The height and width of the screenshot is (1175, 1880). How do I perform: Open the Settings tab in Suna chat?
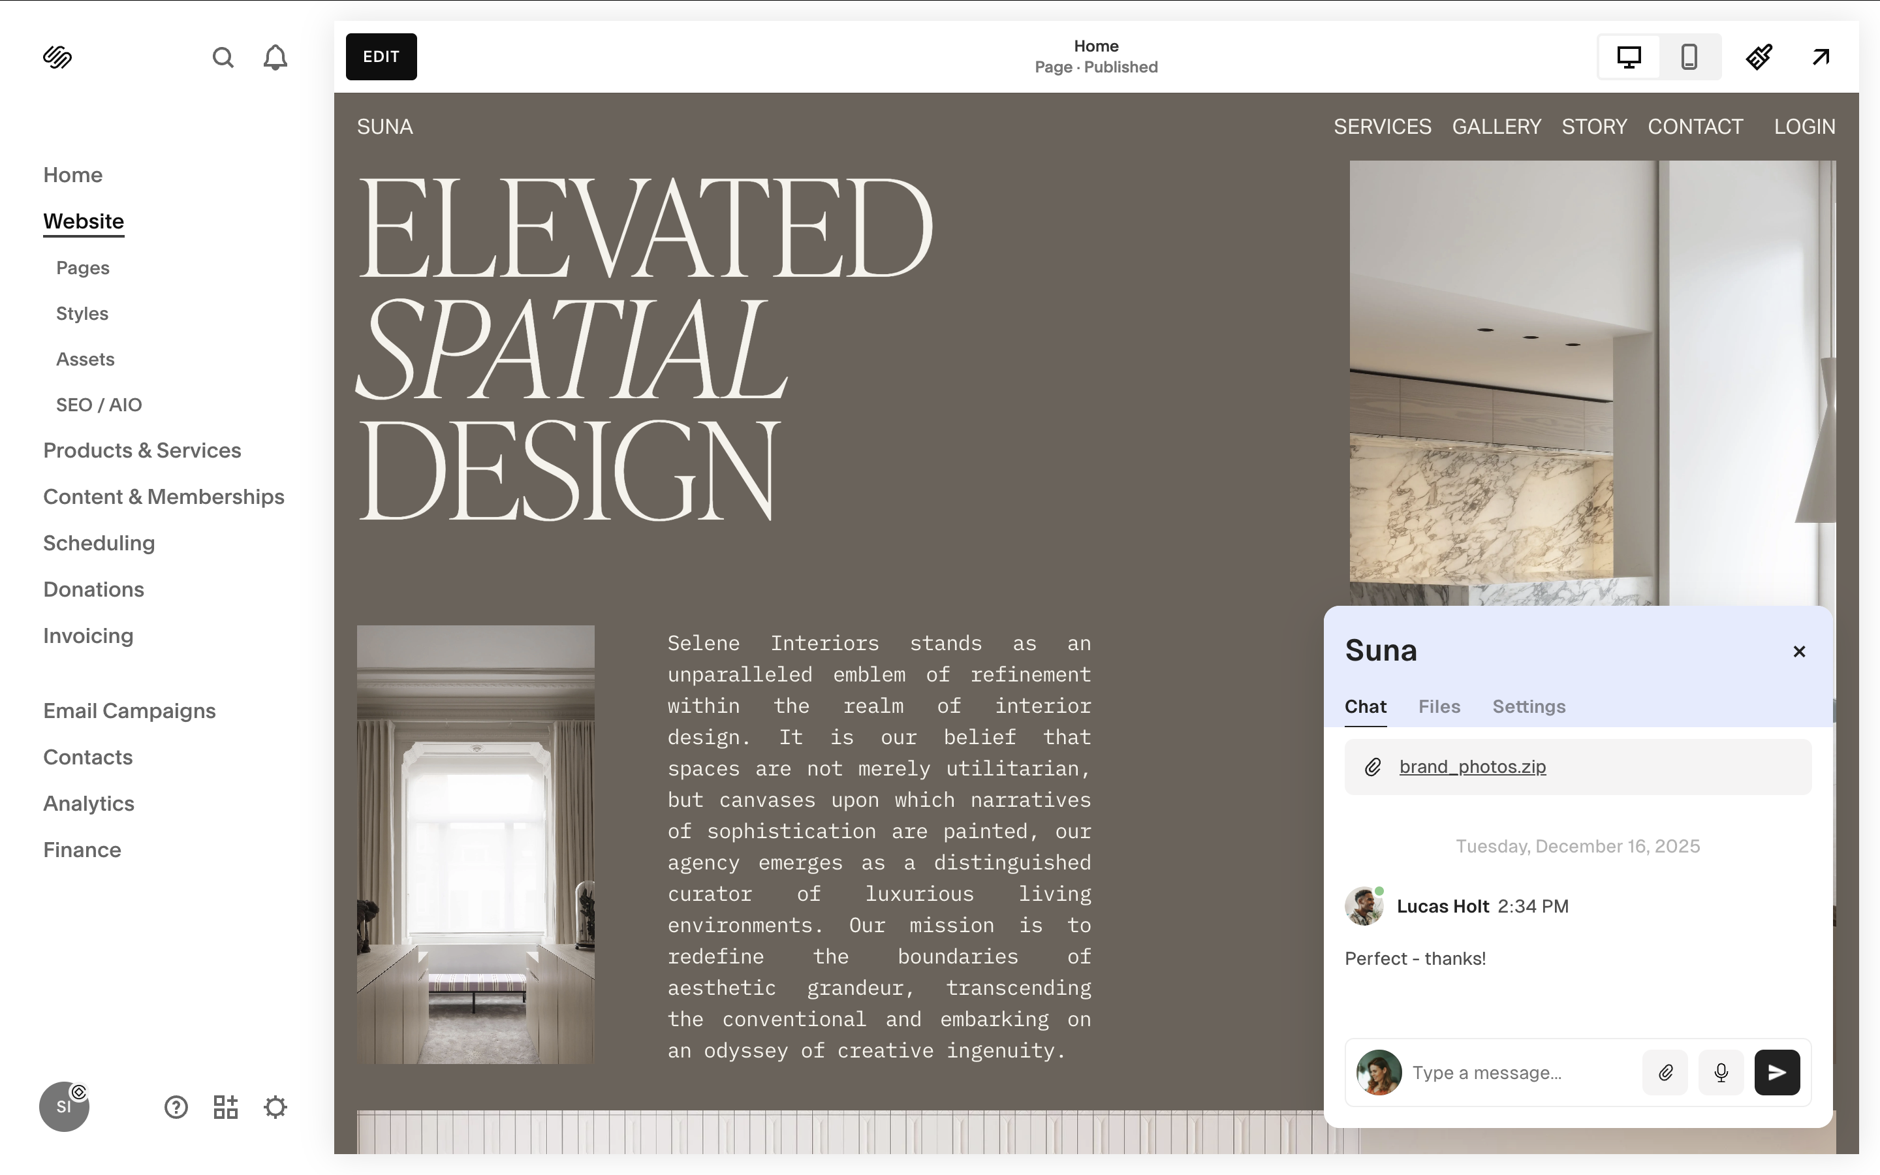point(1528,706)
